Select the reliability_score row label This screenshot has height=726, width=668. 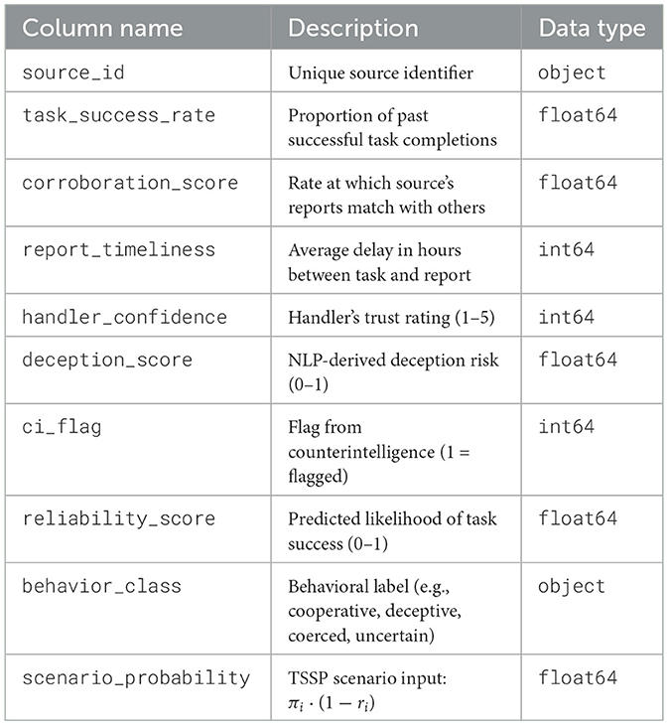(118, 518)
